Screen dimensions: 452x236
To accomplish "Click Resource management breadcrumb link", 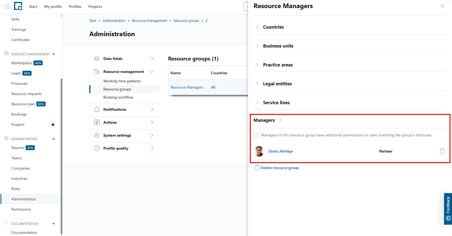I will tap(149, 21).
